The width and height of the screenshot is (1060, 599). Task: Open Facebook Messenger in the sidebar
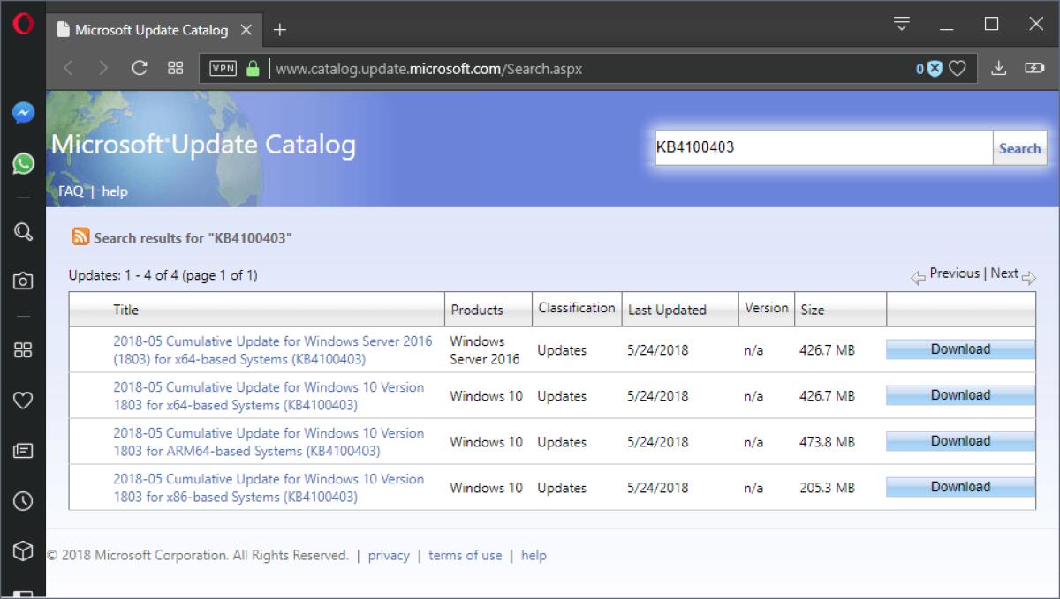23,113
